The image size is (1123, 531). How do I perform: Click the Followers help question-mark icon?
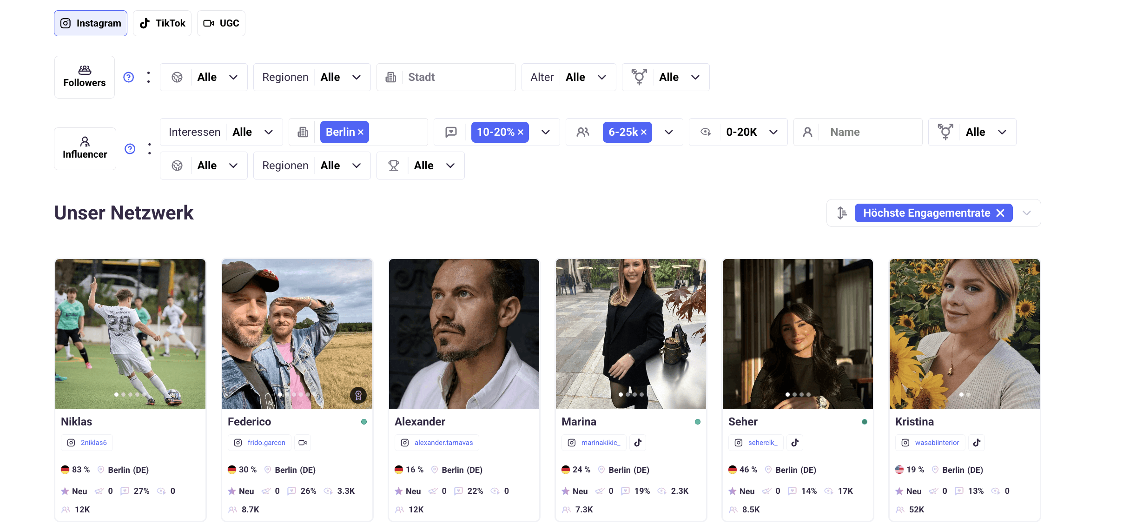coord(129,77)
